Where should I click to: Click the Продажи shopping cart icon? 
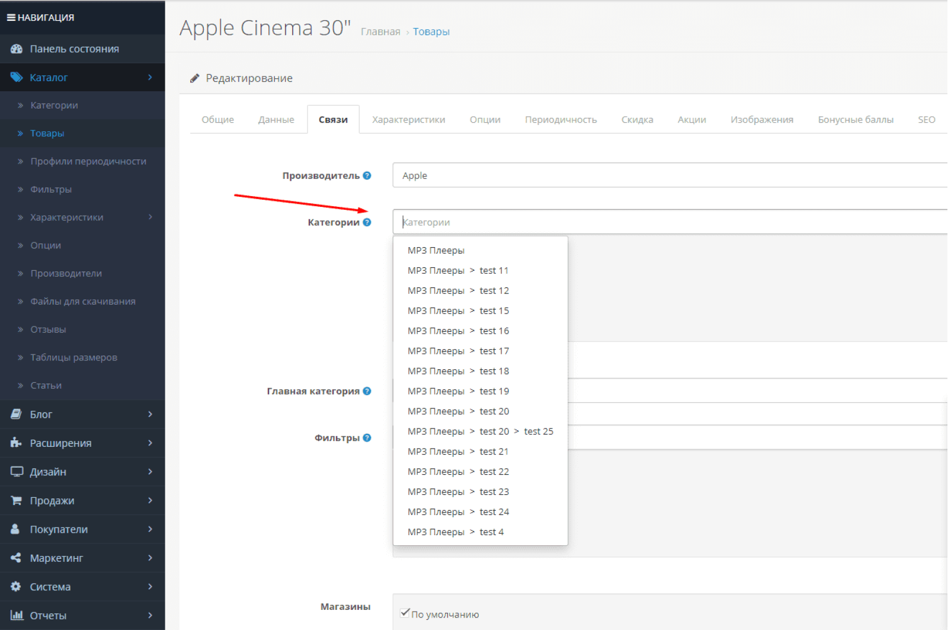pos(16,500)
